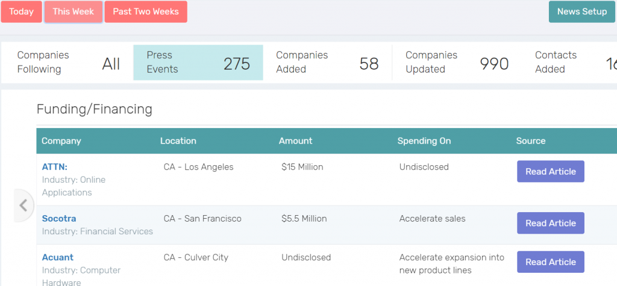Click the Company column header
The width and height of the screenshot is (617, 286).
click(61, 141)
